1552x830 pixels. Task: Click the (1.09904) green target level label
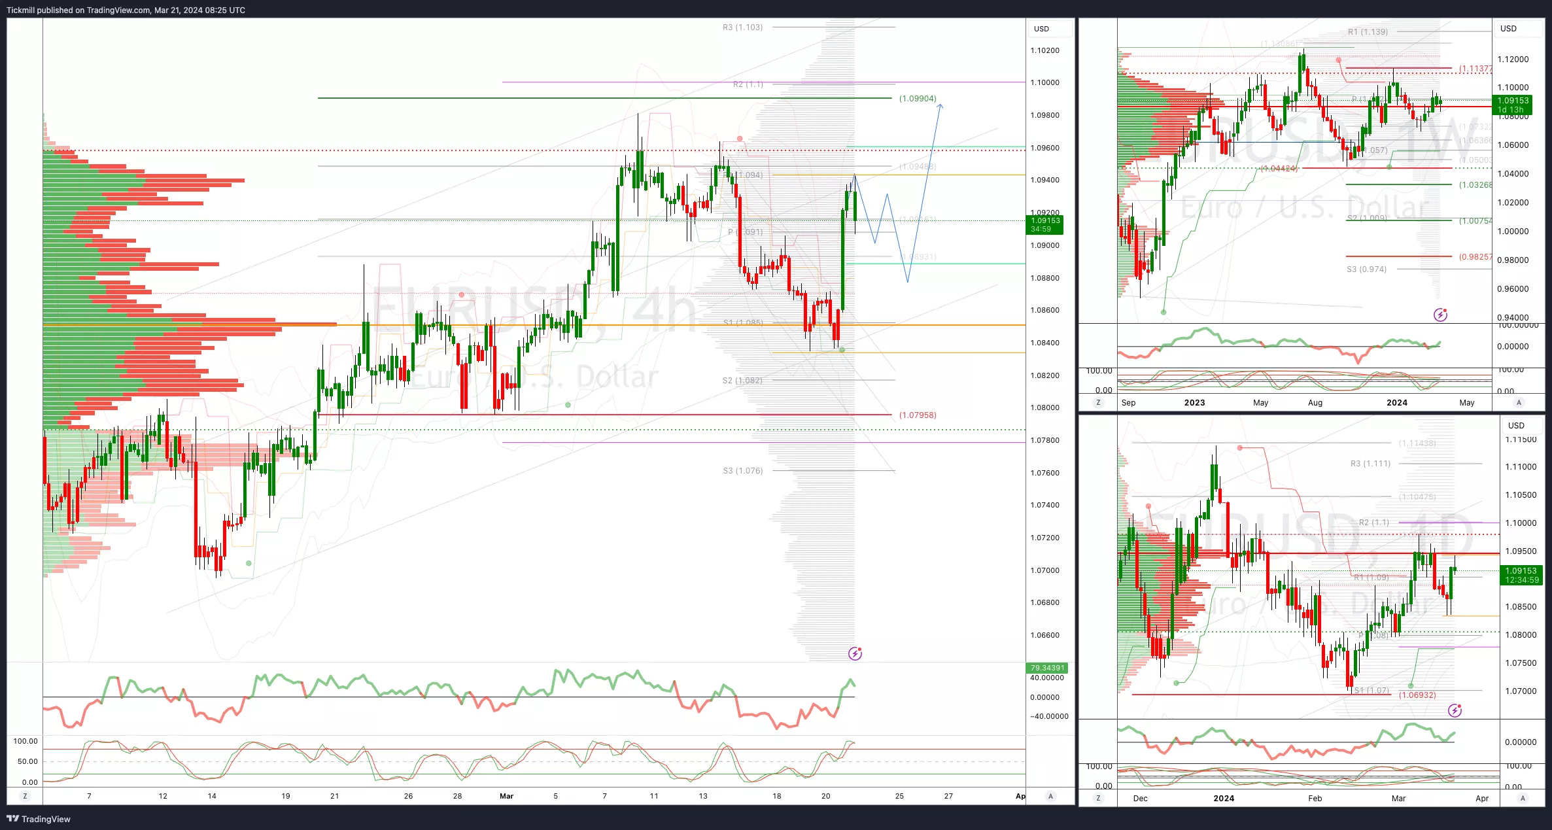coord(917,99)
